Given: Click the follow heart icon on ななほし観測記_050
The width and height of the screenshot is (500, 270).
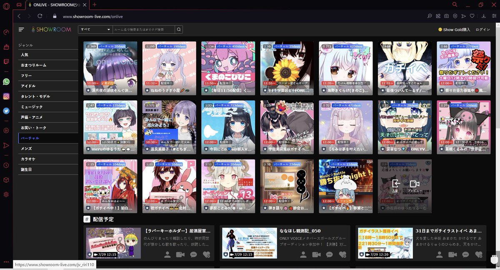Looking at the screenshot, I should (x=342, y=255).
